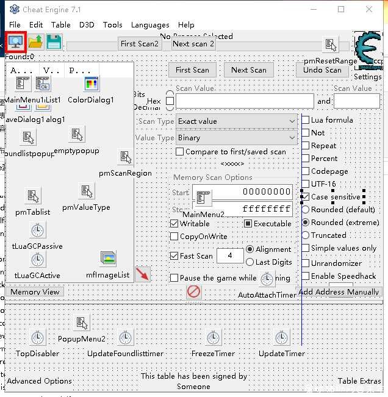Select the UpdateTimer clock icon
Viewport: 388px width, 397px height.
(x=282, y=337)
